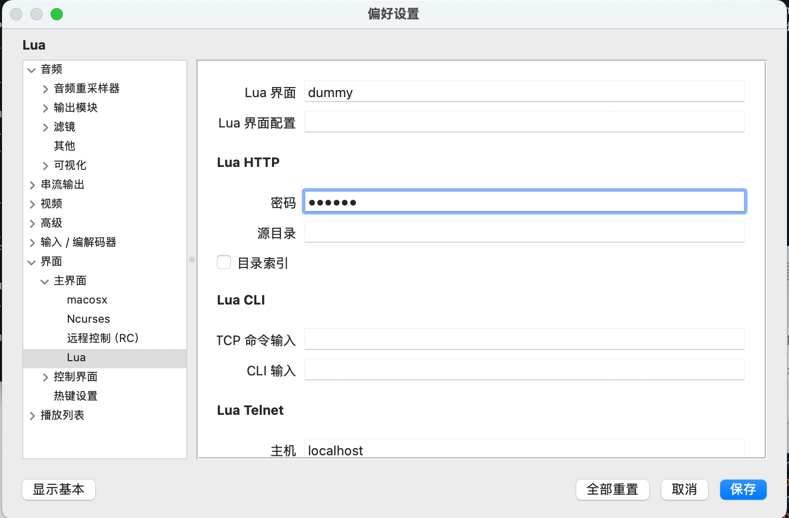Click the 显示基本 button
This screenshot has width=789, height=518.
(x=58, y=489)
